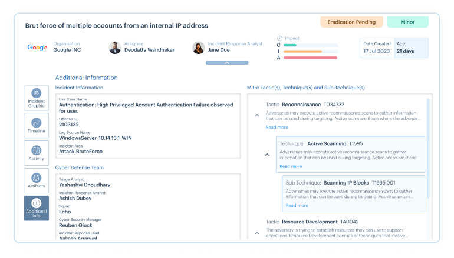Click assignee Deodatta Wandhekar's avatar
The image size is (454, 258).
point(115,48)
